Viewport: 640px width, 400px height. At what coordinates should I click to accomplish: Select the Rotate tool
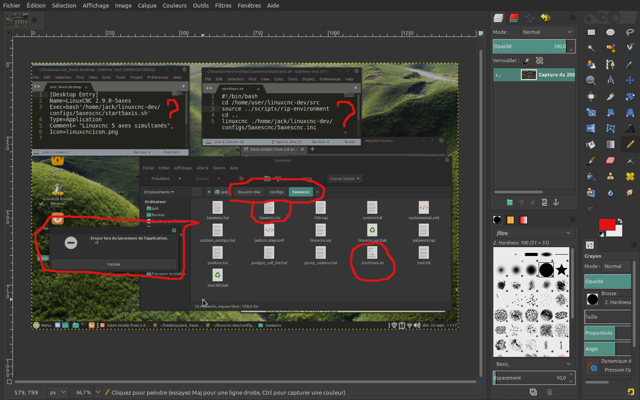[x=630, y=96]
